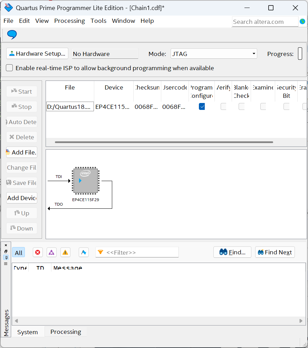Click the Search altera.com field

[265, 22]
